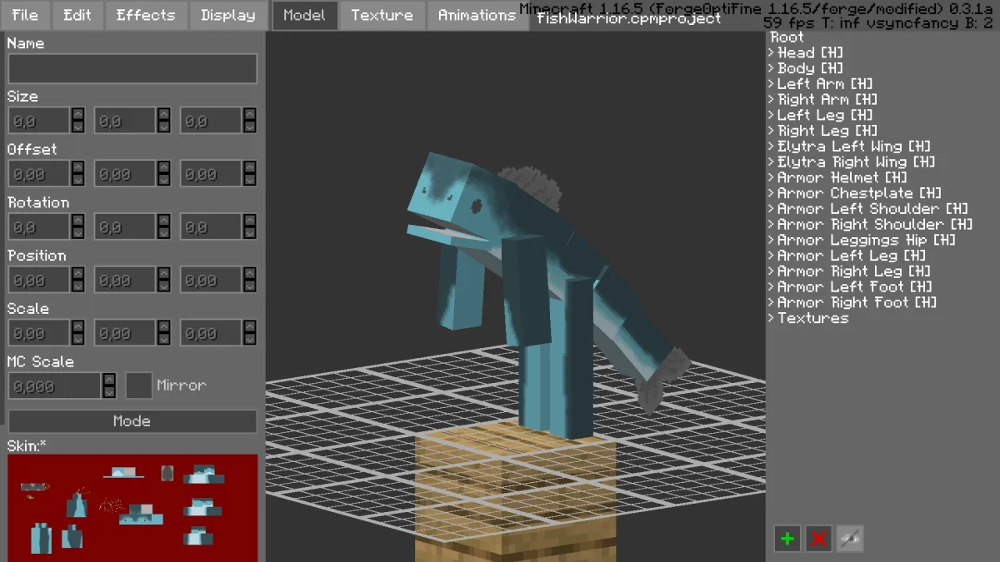Expand the Right Leg node arrow
The height and width of the screenshot is (562, 1000).
771,132
